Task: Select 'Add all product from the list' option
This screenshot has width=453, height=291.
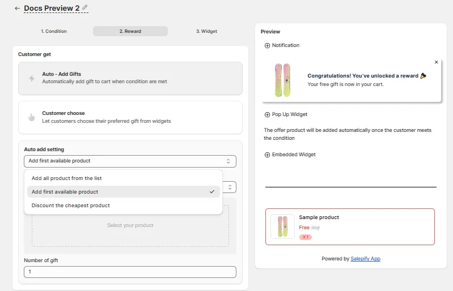Action: coord(124,178)
